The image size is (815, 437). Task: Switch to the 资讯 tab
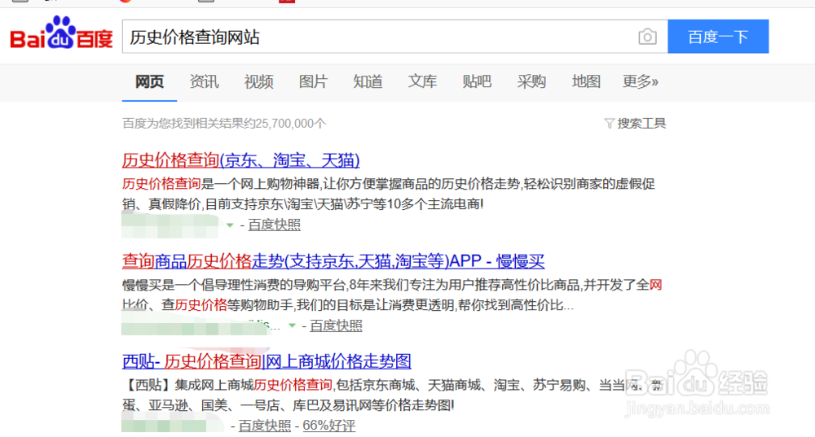coord(204,81)
